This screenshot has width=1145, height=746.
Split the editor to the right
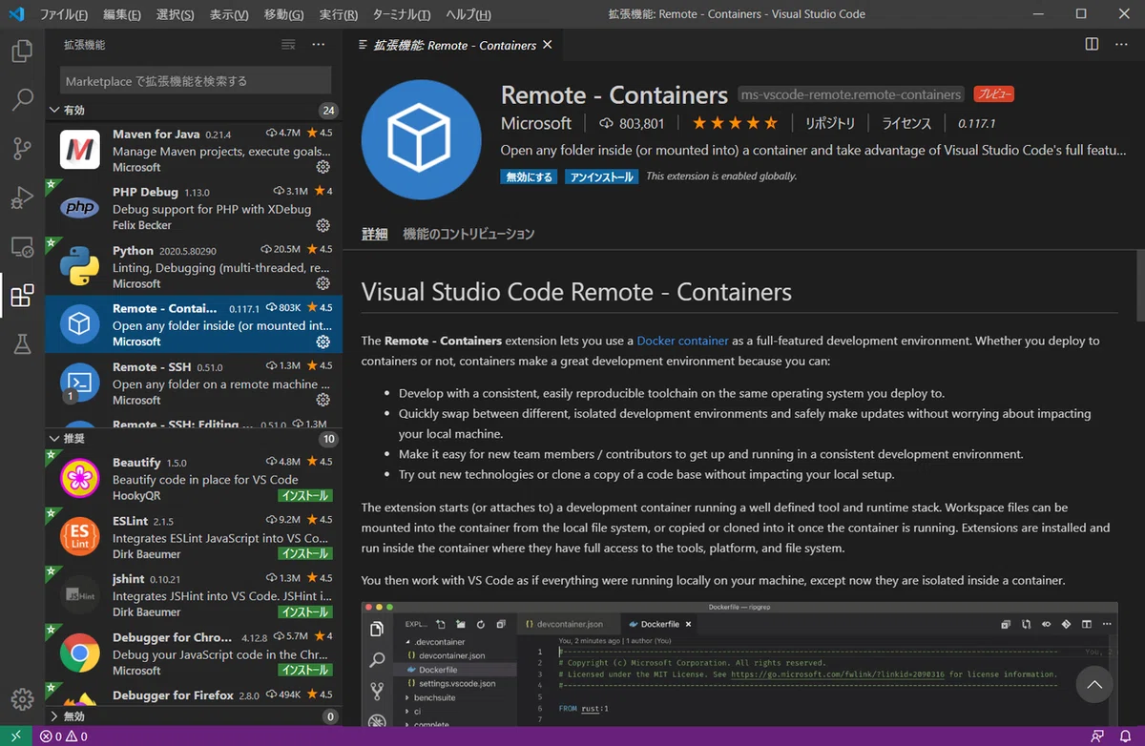click(1093, 45)
